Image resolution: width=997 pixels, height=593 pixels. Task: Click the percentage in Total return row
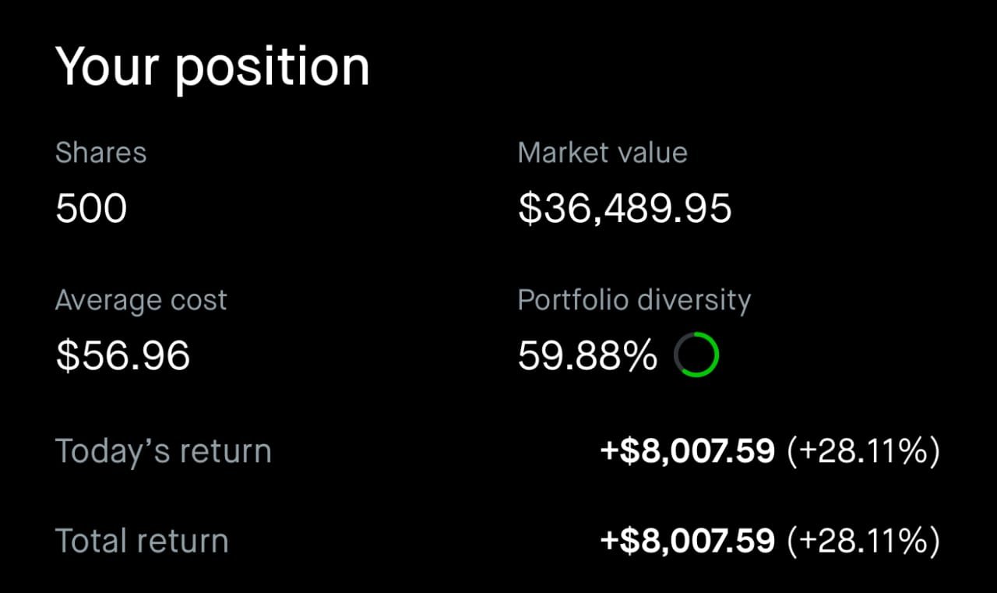(863, 541)
